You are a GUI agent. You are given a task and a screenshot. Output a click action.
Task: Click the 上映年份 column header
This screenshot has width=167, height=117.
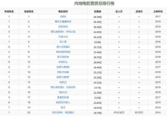point(158,12)
